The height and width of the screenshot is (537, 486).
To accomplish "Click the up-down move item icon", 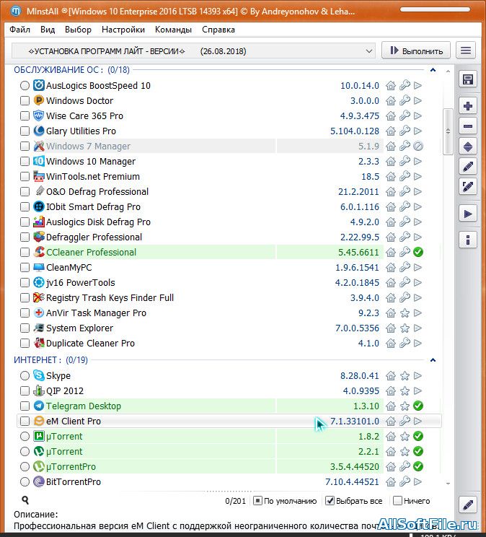I will point(467,147).
